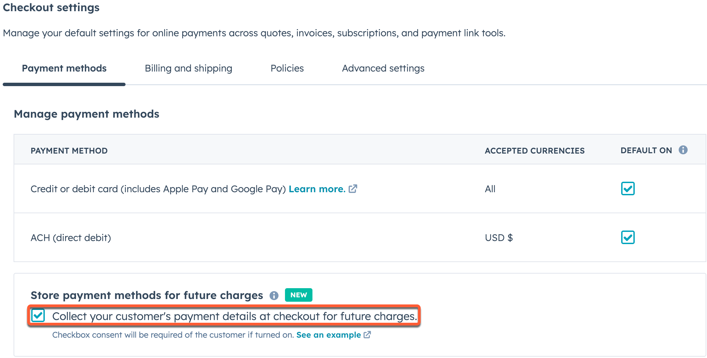
Task: Click the info icon beside Store payment methods heading
Action: pyautogui.click(x=274, y=295)
